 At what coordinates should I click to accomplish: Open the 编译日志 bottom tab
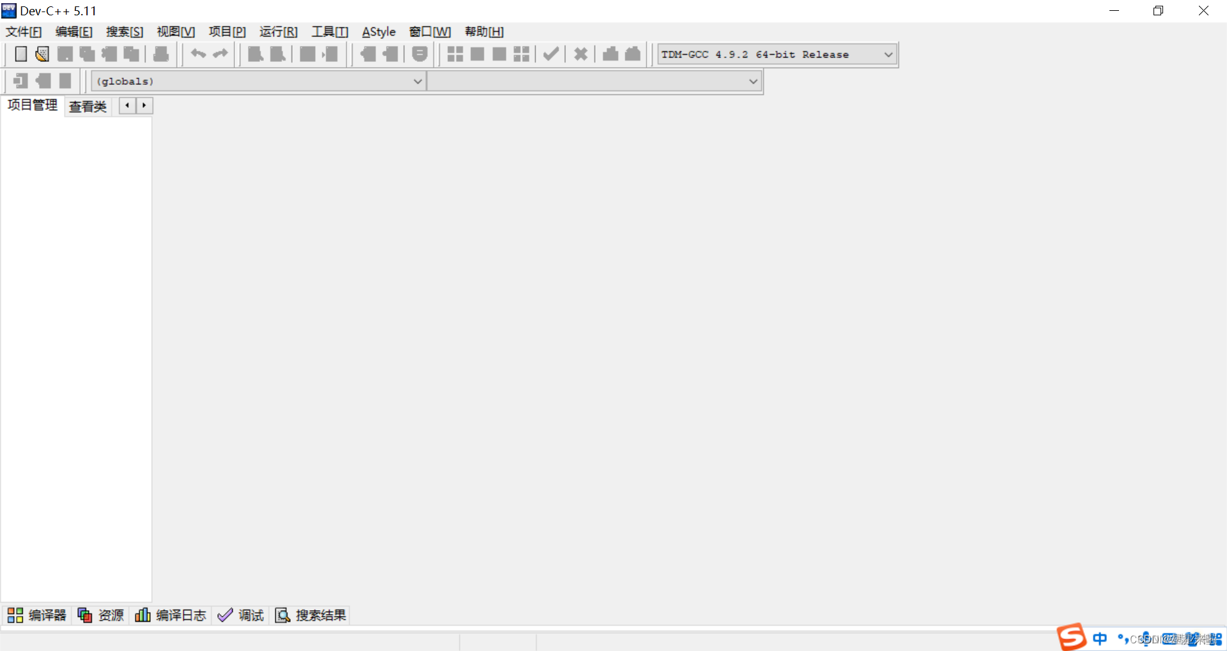tap(171, 615)
